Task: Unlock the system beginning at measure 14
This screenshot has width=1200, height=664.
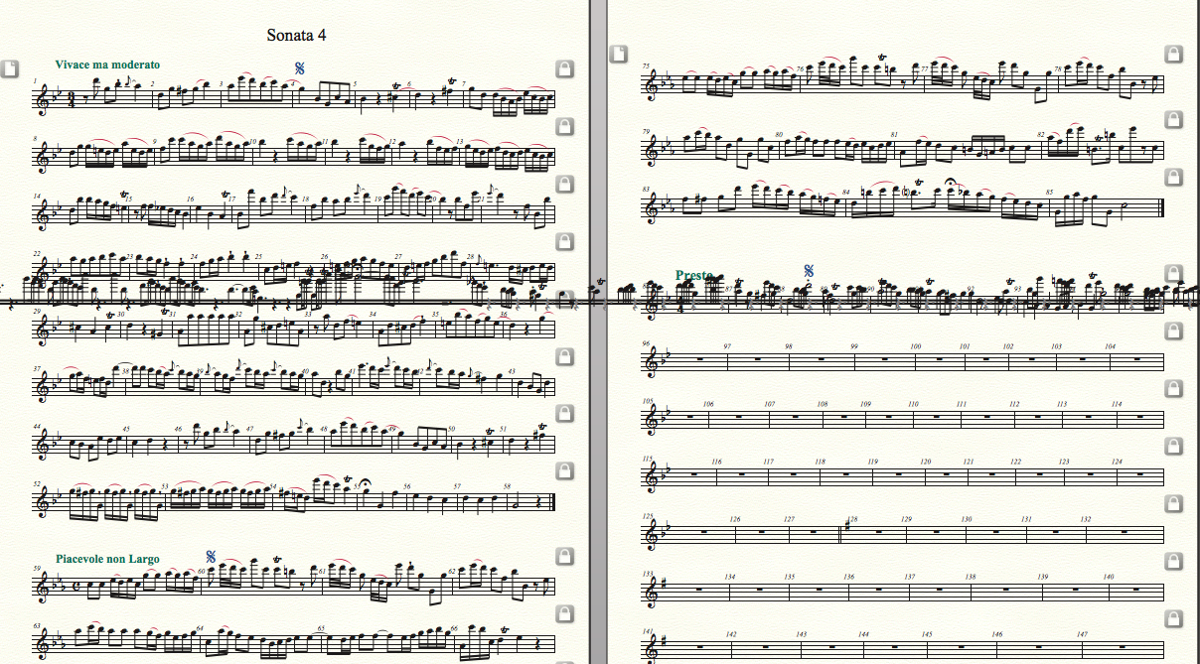Action: [562, 184]
